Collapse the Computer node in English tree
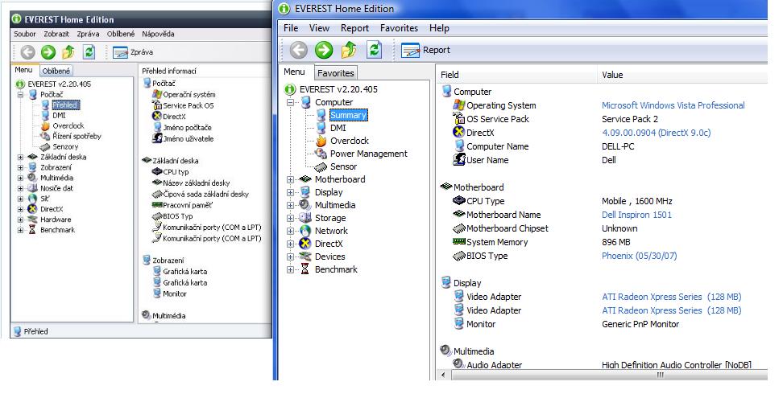783x394 pixels. click(x=290, y=102)
